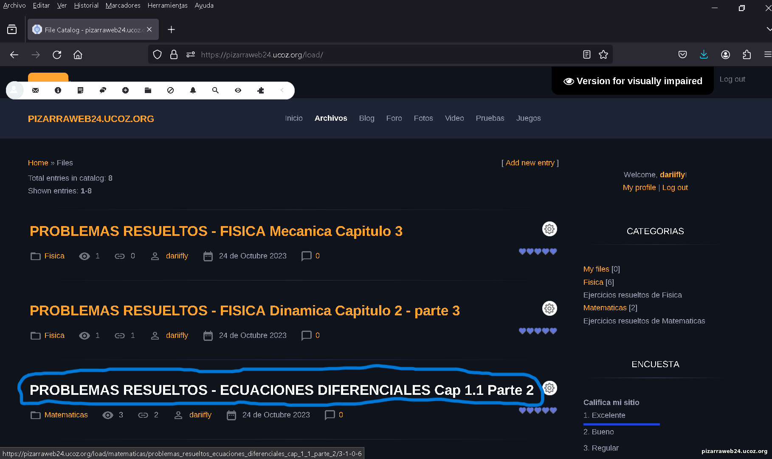Click the Add new entry link

pos(530,163)
